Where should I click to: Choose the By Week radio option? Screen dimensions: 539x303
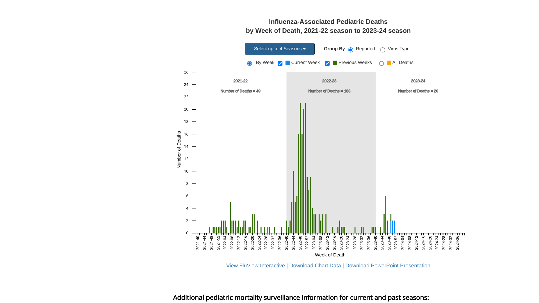click(x=249, y=63)
